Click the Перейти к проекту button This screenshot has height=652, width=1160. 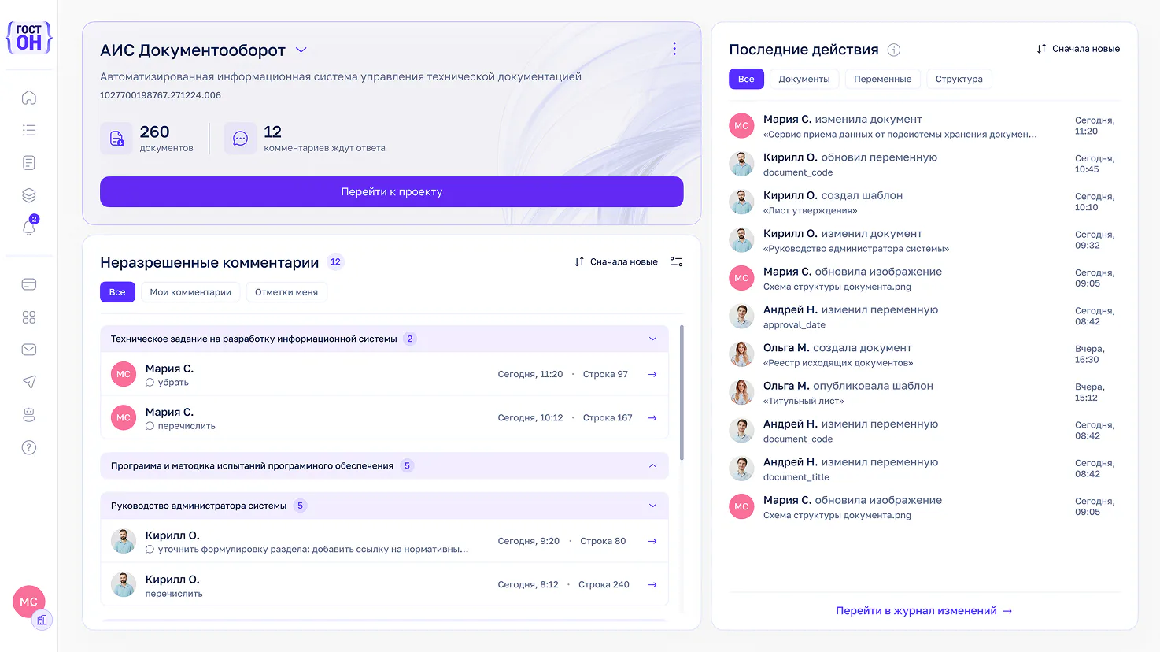(x=391, y=191)
